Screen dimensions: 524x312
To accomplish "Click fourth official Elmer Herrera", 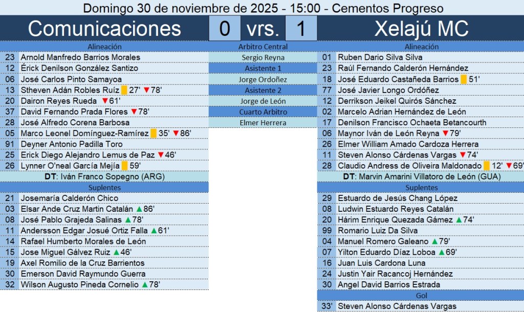I will pos(263,123).
